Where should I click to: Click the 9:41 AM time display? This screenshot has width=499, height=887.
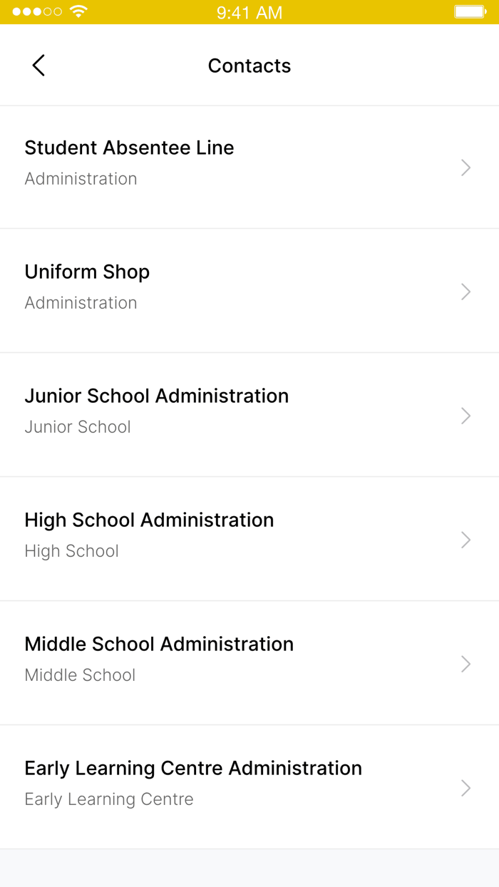(249, 11)
